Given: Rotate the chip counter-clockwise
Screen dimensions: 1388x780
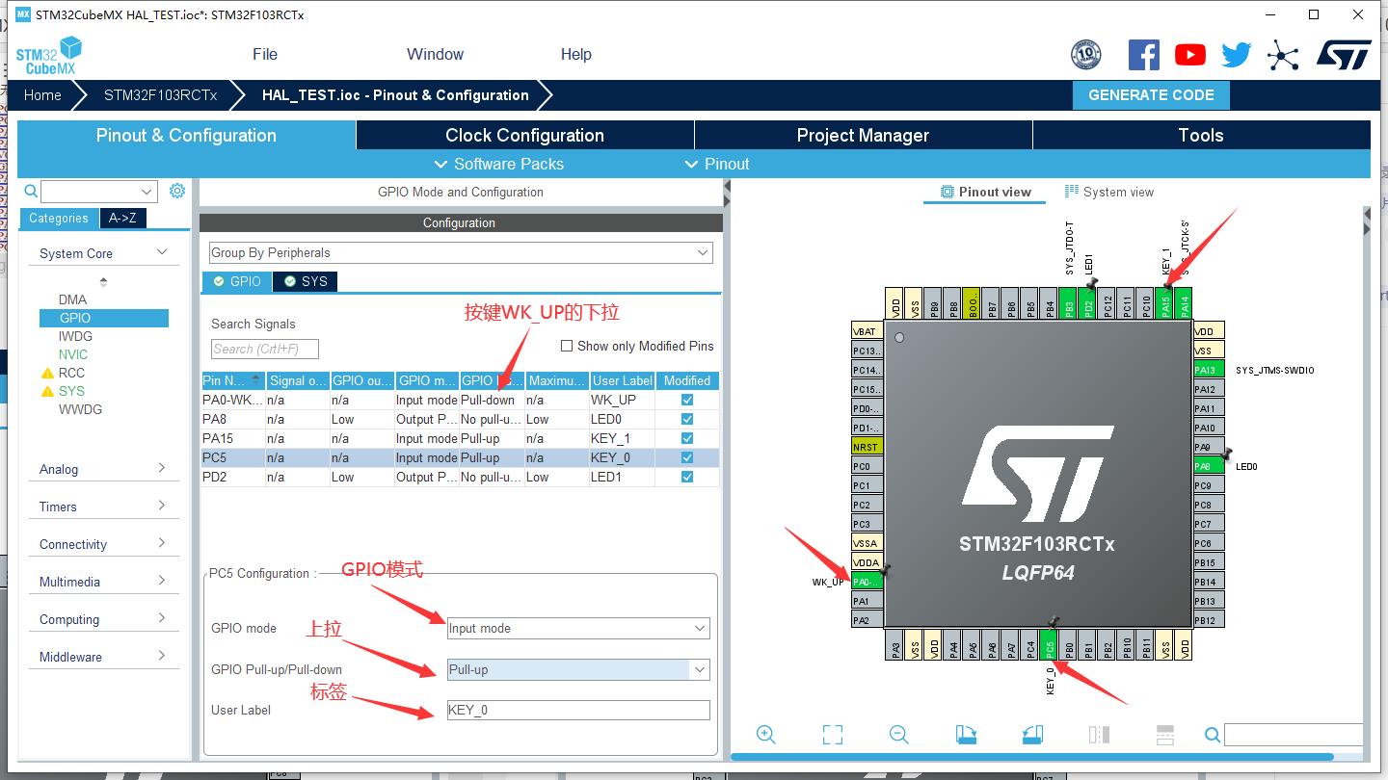Looking at the screenshot, I should (1031, 734).
